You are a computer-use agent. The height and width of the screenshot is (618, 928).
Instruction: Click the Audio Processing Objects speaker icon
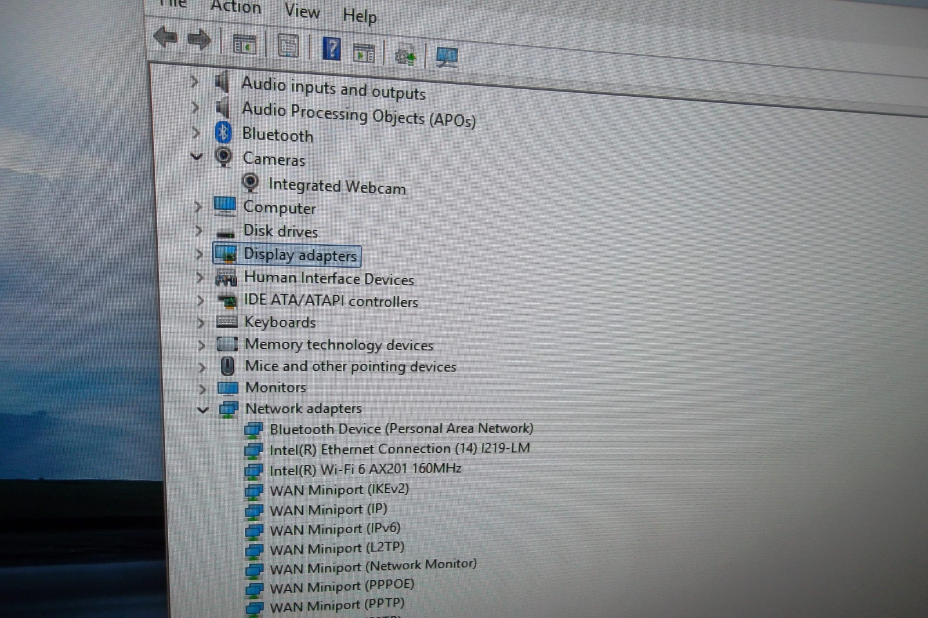point(222,107)
